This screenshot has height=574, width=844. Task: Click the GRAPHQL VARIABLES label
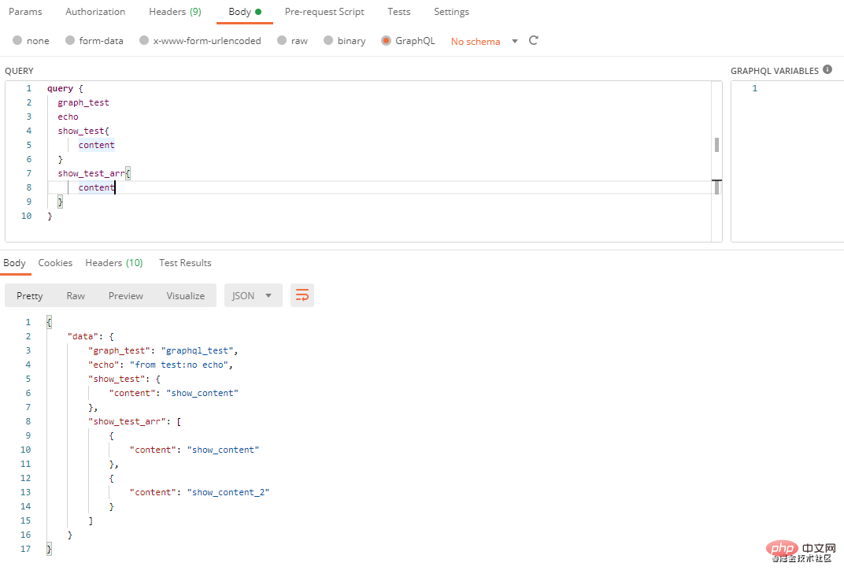tap(774, 71)
